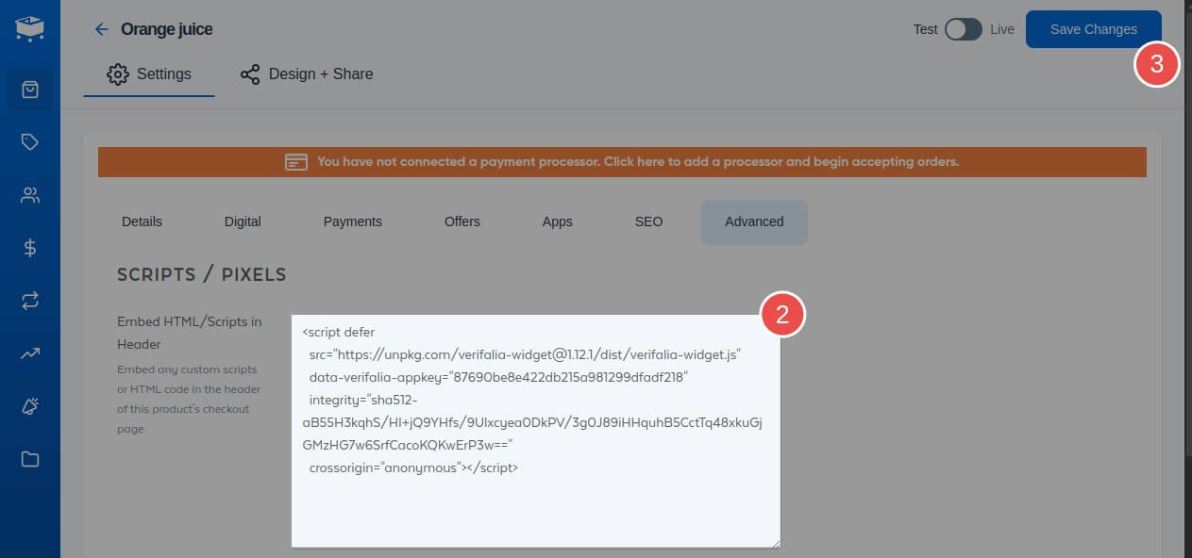This screenshot has width=1192, height=558.
Task: Click inside the Embed HTML/Scripts header textarea
Action: 535,424
